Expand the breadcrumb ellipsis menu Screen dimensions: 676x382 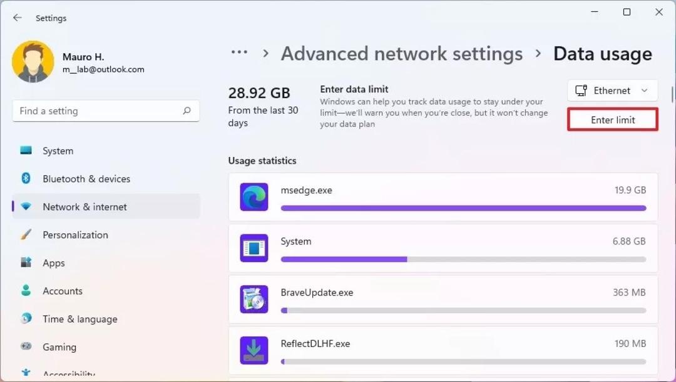239,53
